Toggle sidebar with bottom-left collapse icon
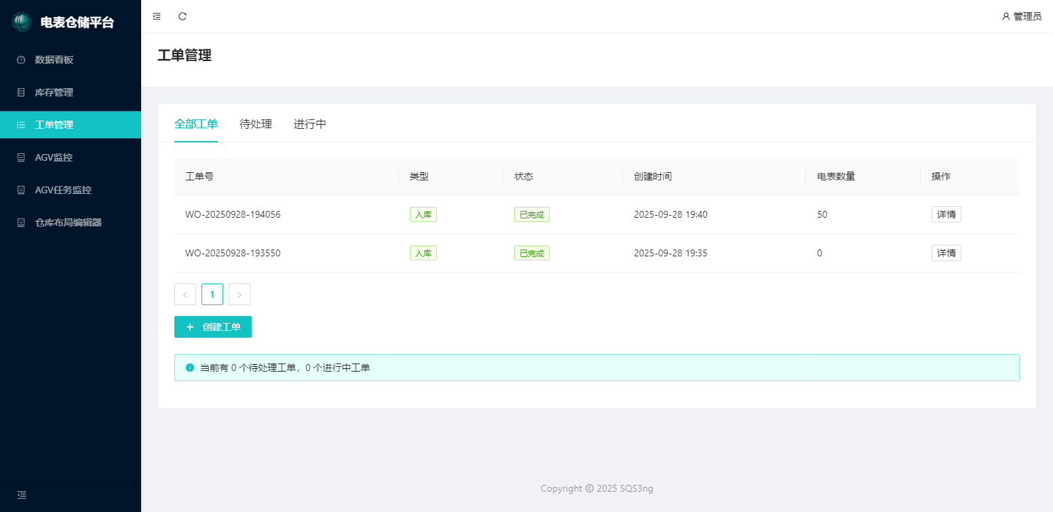This screenshot has width=1053, height=512. point(22,495)
